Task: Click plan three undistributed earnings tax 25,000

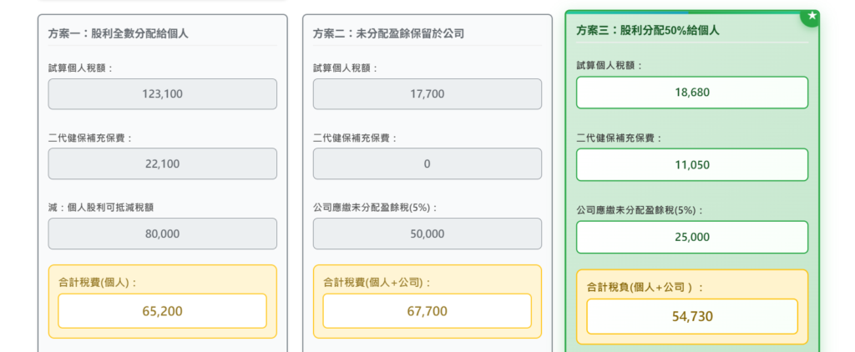Action: tap(692, 237)
